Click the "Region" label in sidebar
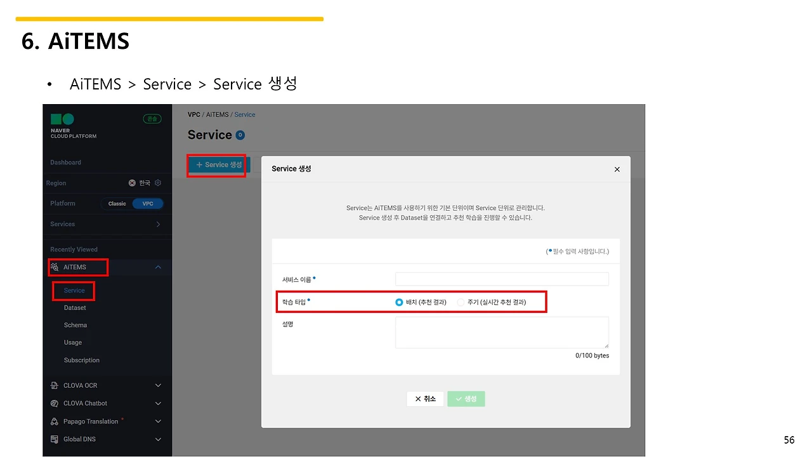 56,183
